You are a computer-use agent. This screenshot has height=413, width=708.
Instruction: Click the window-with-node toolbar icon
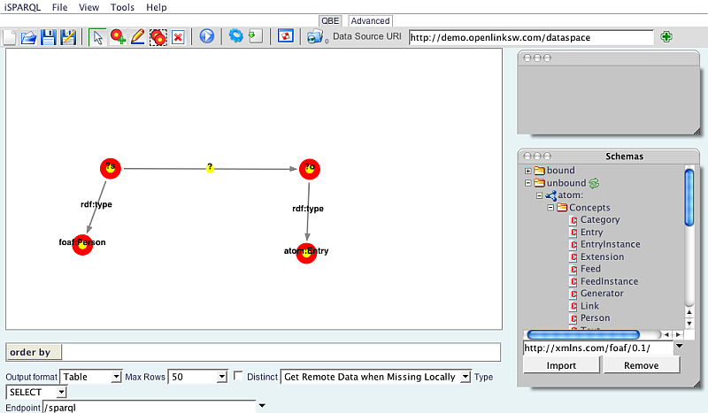(285, 36)
